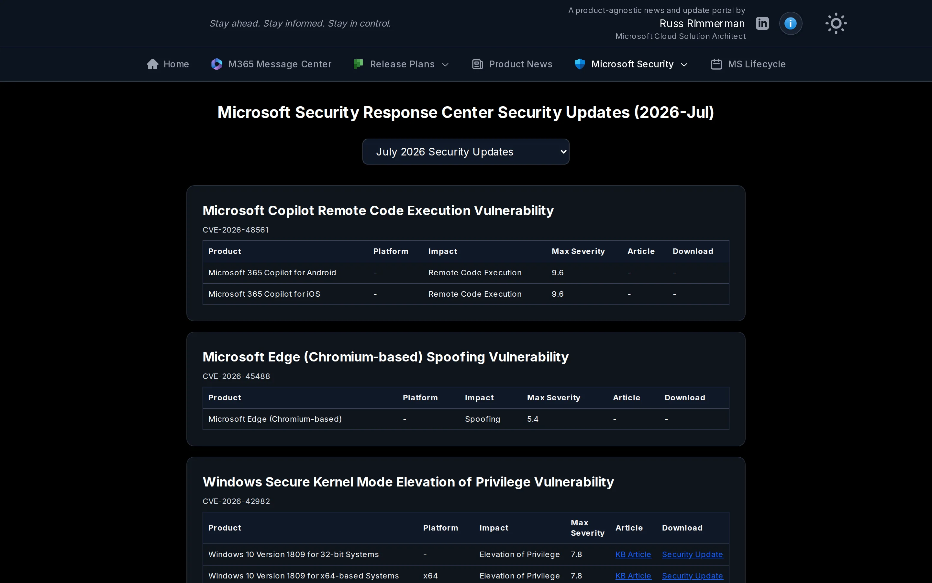This screenshot has width=932, height=583.
Task: Click the Article header in Secure Kernel table
Action: (629, 528)
